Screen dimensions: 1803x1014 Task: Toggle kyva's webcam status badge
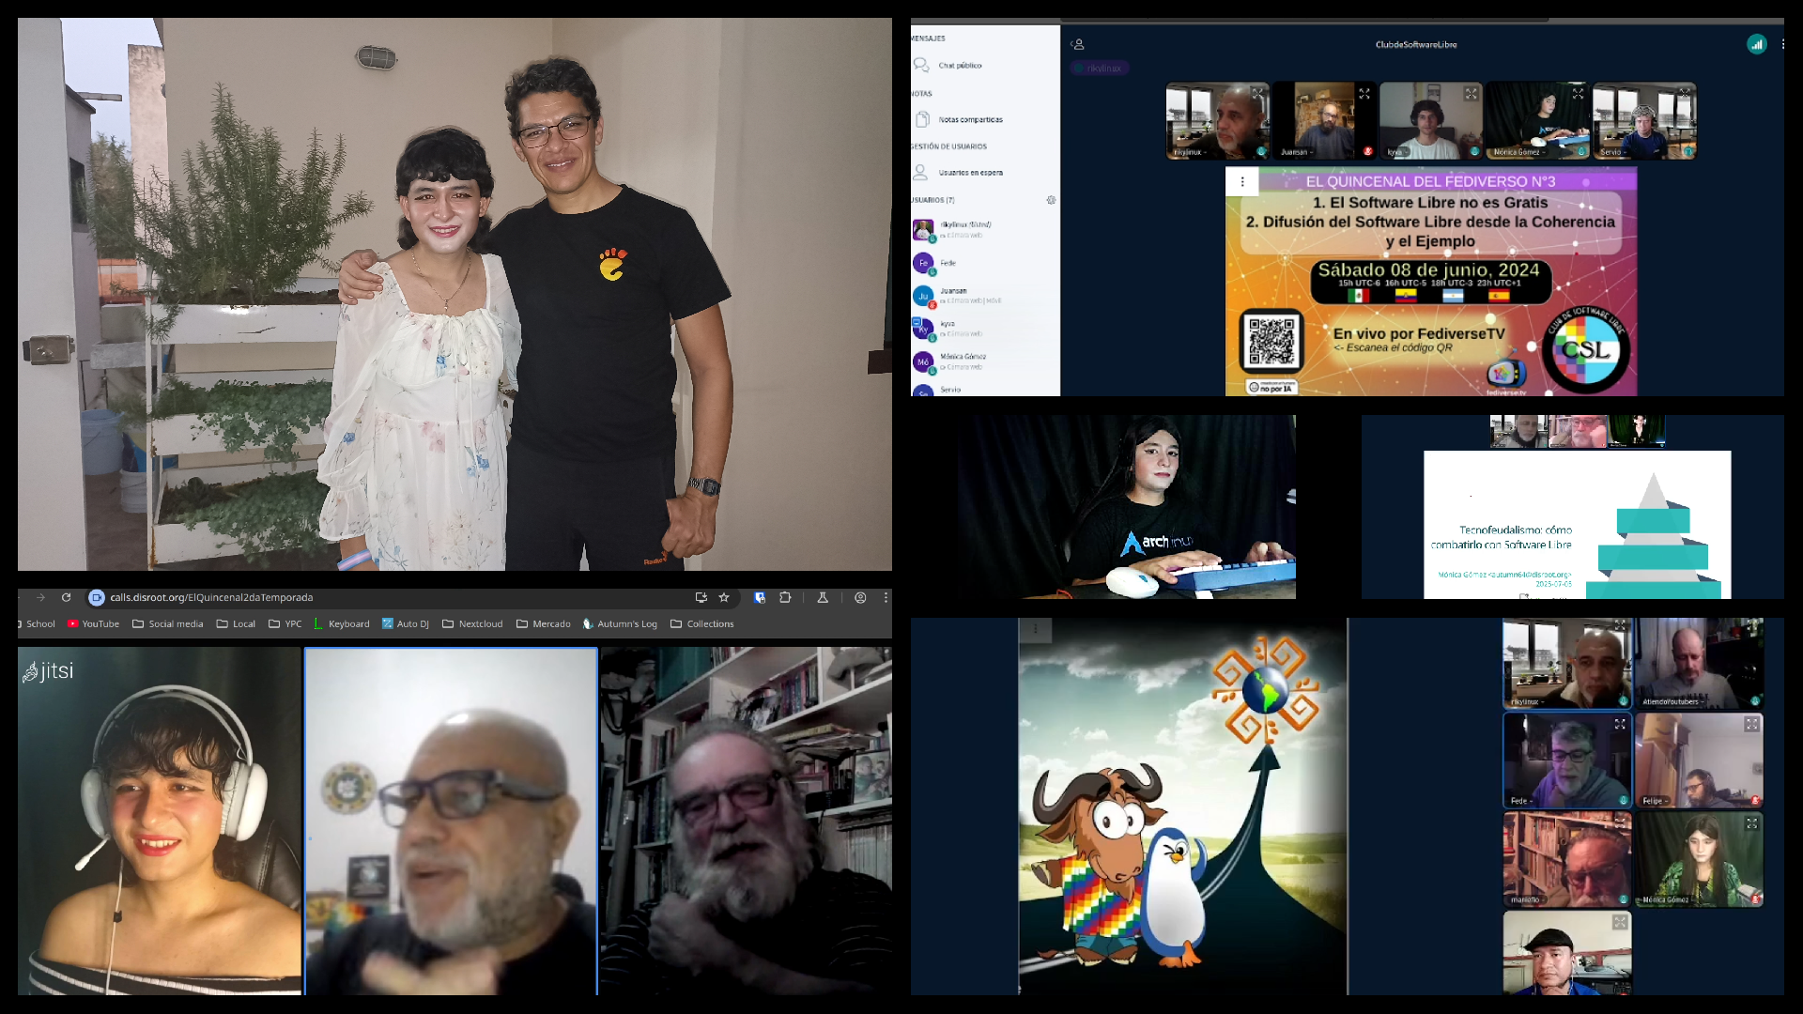click(1475, 151)
